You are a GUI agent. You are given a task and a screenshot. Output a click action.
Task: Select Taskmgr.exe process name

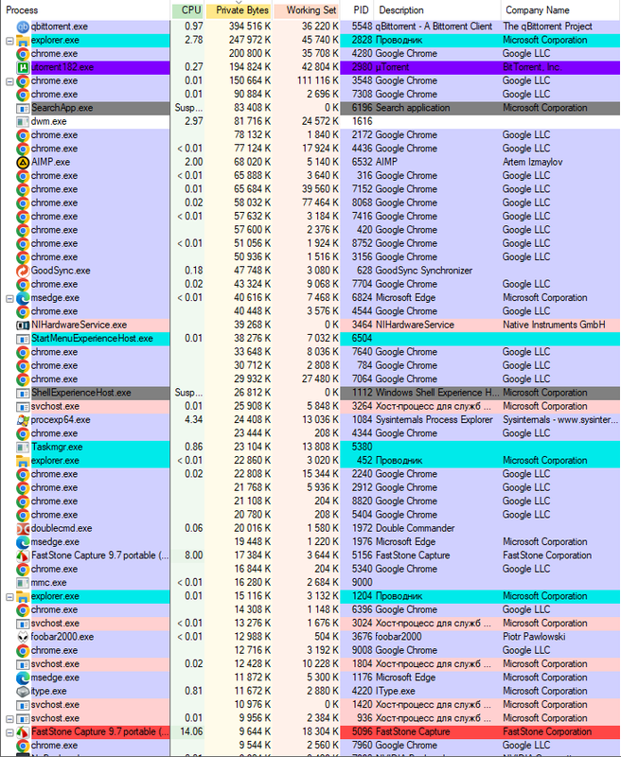click(57, 447)
